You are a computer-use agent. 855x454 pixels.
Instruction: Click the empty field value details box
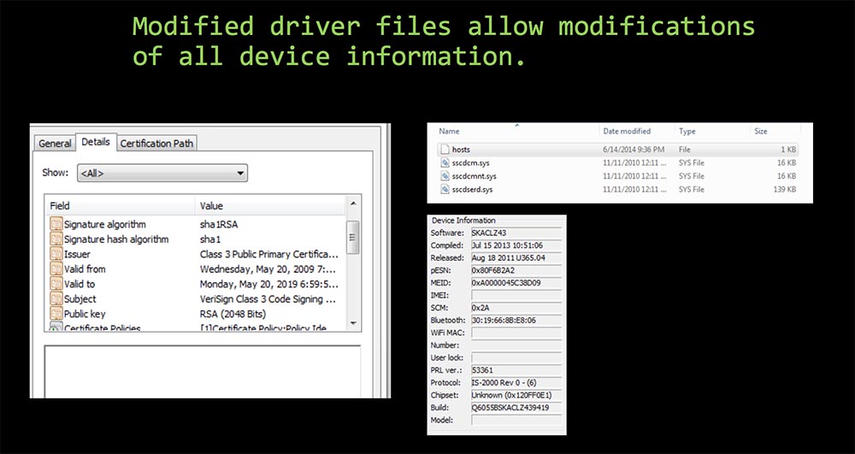(203, 371)
